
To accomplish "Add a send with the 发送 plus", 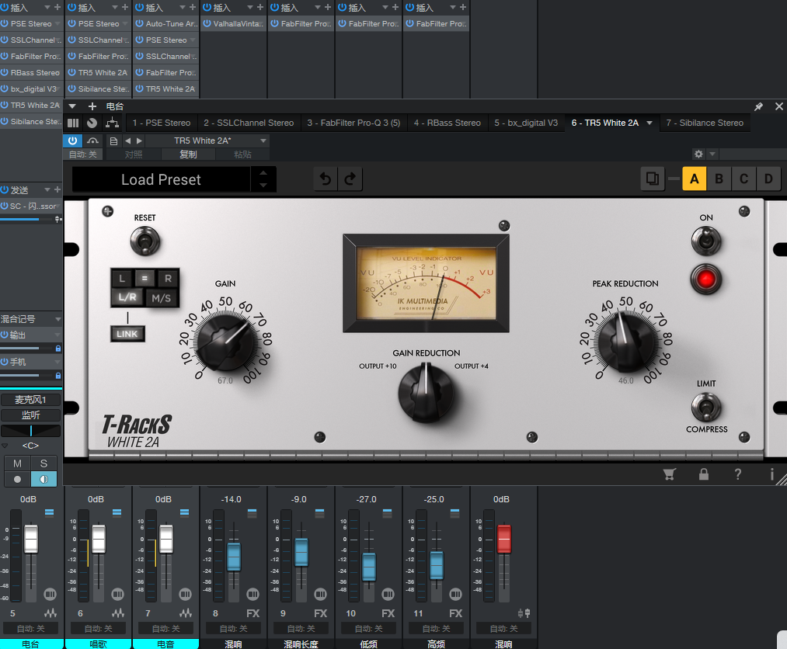I will point(57,189).
